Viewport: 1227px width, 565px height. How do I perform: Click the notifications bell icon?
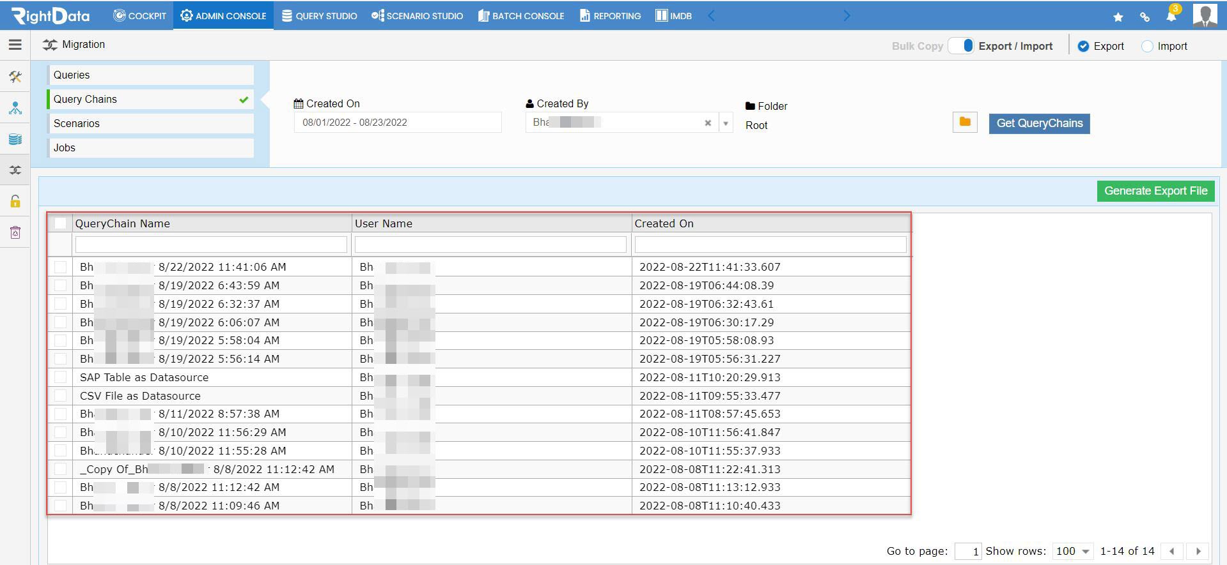pyautogui.click(x=1171, y=15)
